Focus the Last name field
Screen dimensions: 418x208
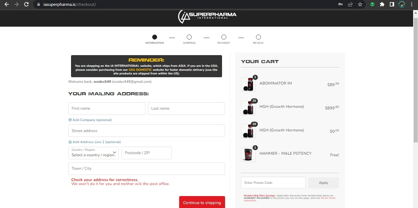[x=186, y=108]
